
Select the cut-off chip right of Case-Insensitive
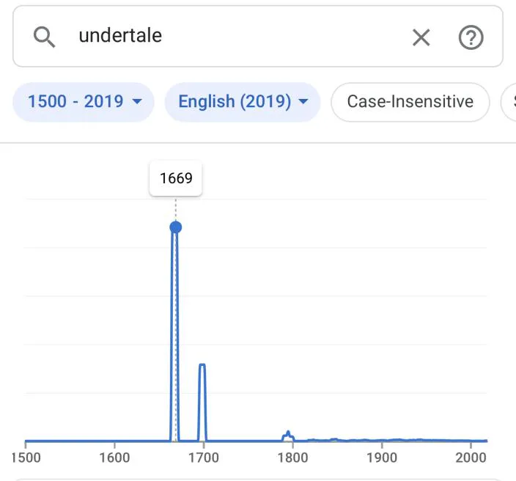(509, 101)
